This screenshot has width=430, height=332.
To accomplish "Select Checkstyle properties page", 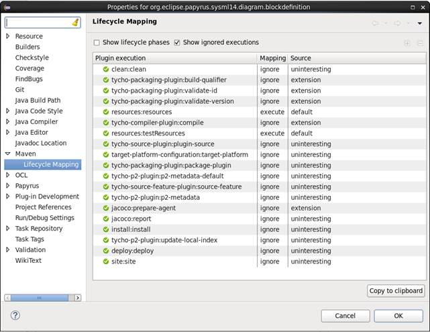I will pyautogui.click(x=32, y=58).
